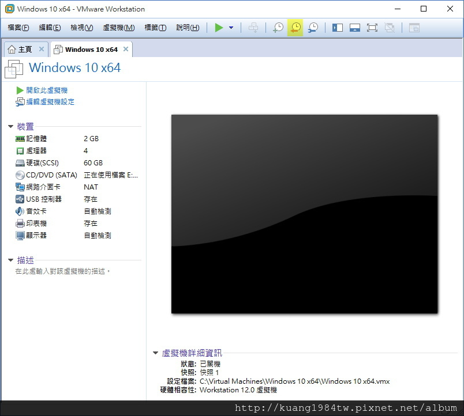Click the processor chip icon
Viewport: 464px width, 416px height.
click(20, 151)
